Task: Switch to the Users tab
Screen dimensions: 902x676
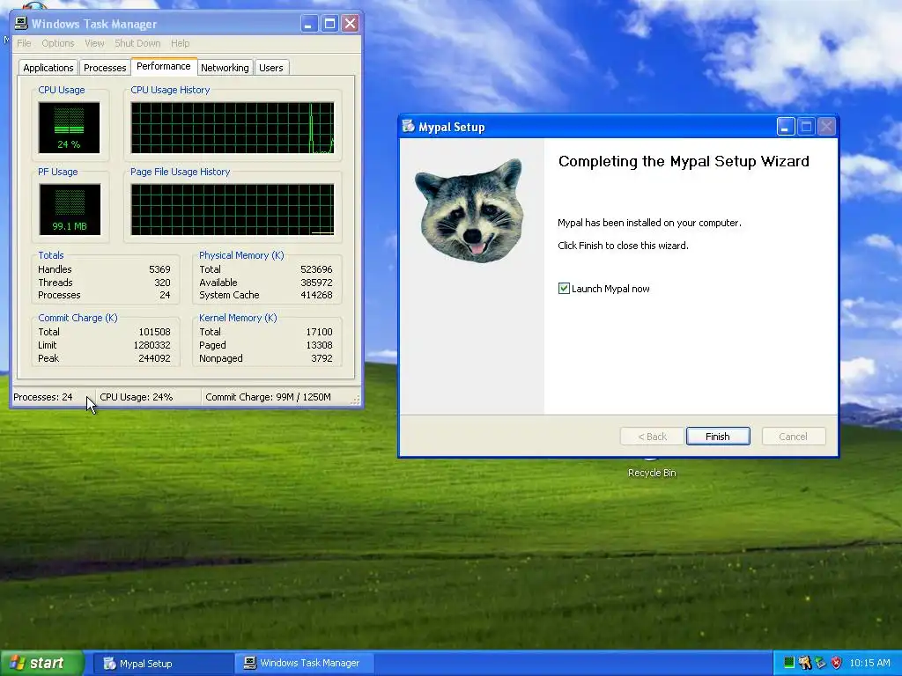Action: tap(271, 68)
